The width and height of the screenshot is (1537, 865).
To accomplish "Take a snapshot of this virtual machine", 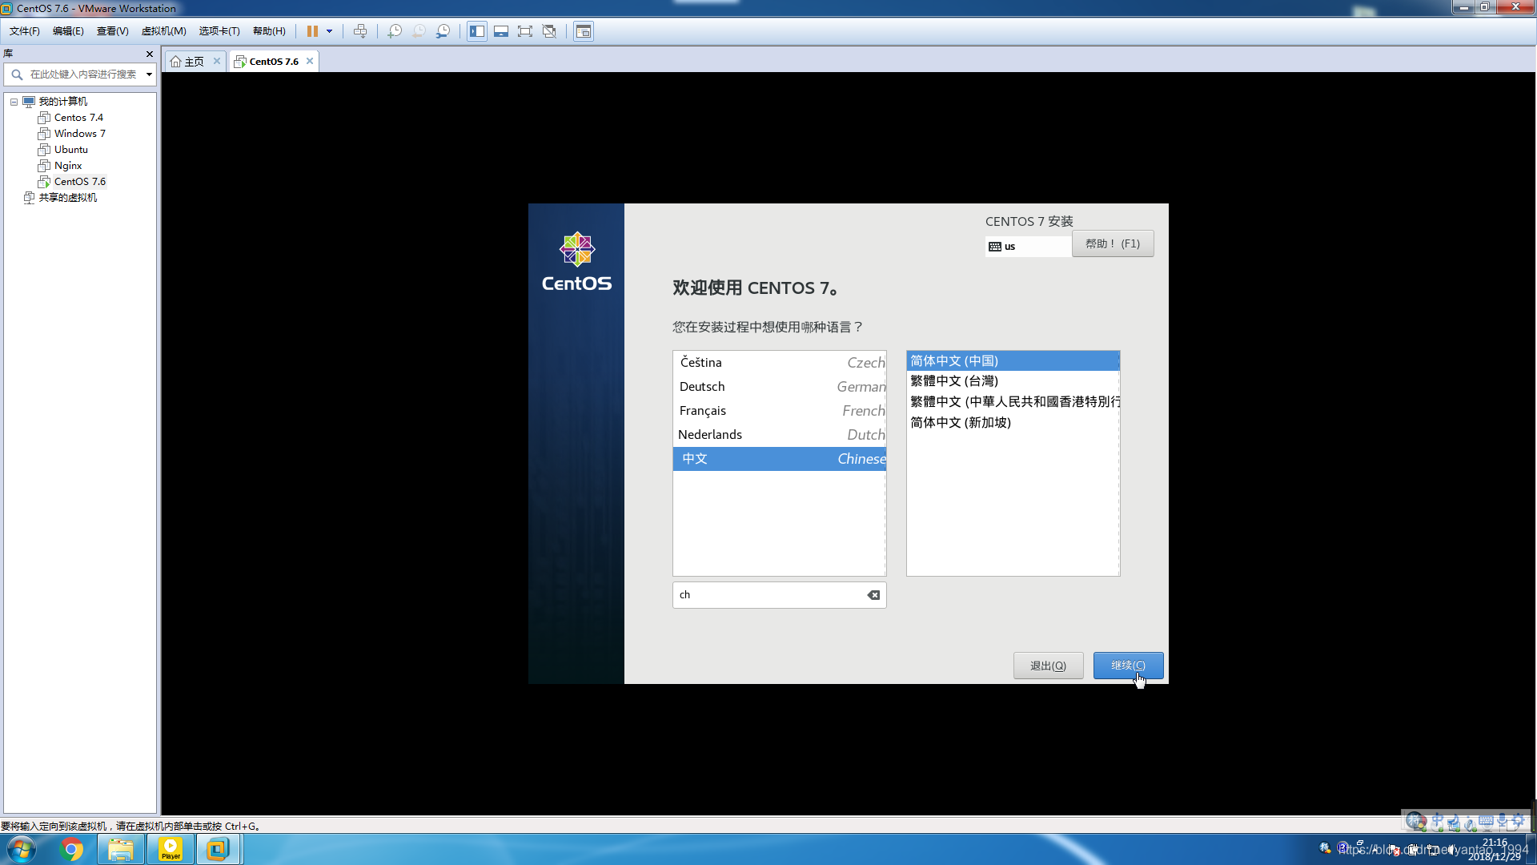I will tap(395, 31).
